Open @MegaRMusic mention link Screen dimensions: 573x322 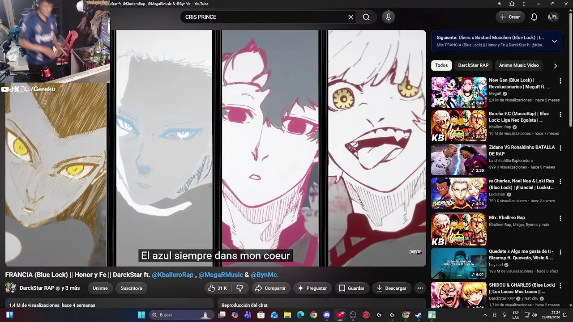(x=221, y=275)
